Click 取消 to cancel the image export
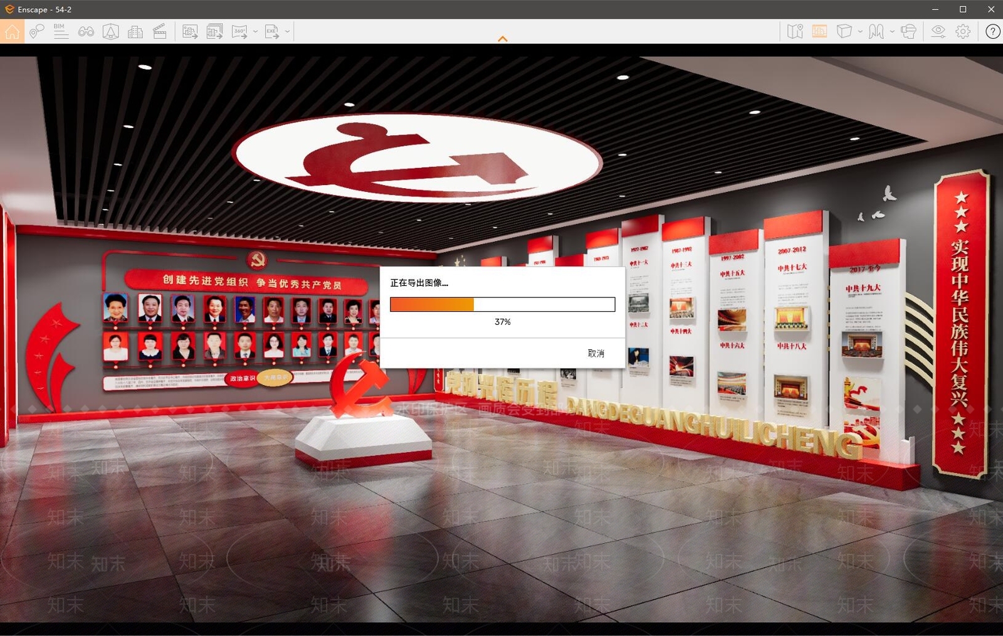The width and height of the screenshot is (1003, 636). [x=596, y=354]
